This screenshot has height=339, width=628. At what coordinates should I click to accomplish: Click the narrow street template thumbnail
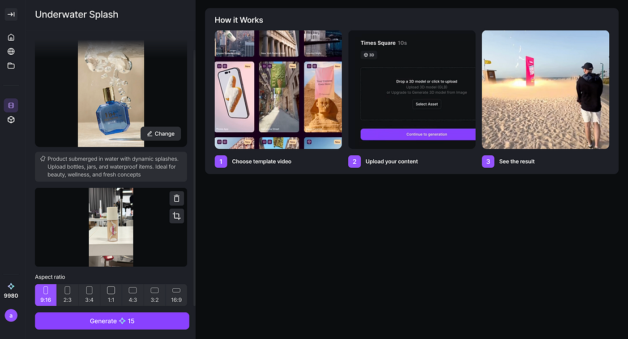tap(279, 97)
